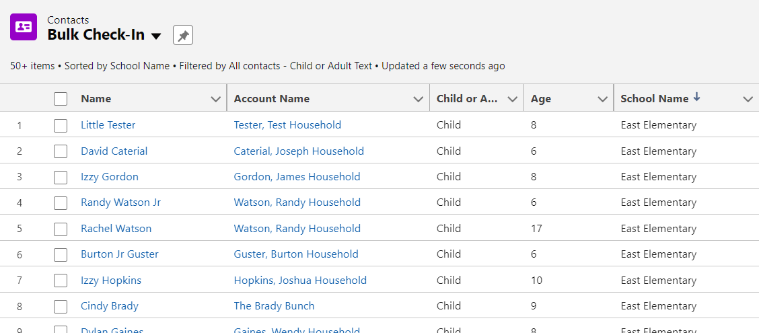Click the School Name sort arrow
This screenshot has width=759, height=333.
point(696,98)
